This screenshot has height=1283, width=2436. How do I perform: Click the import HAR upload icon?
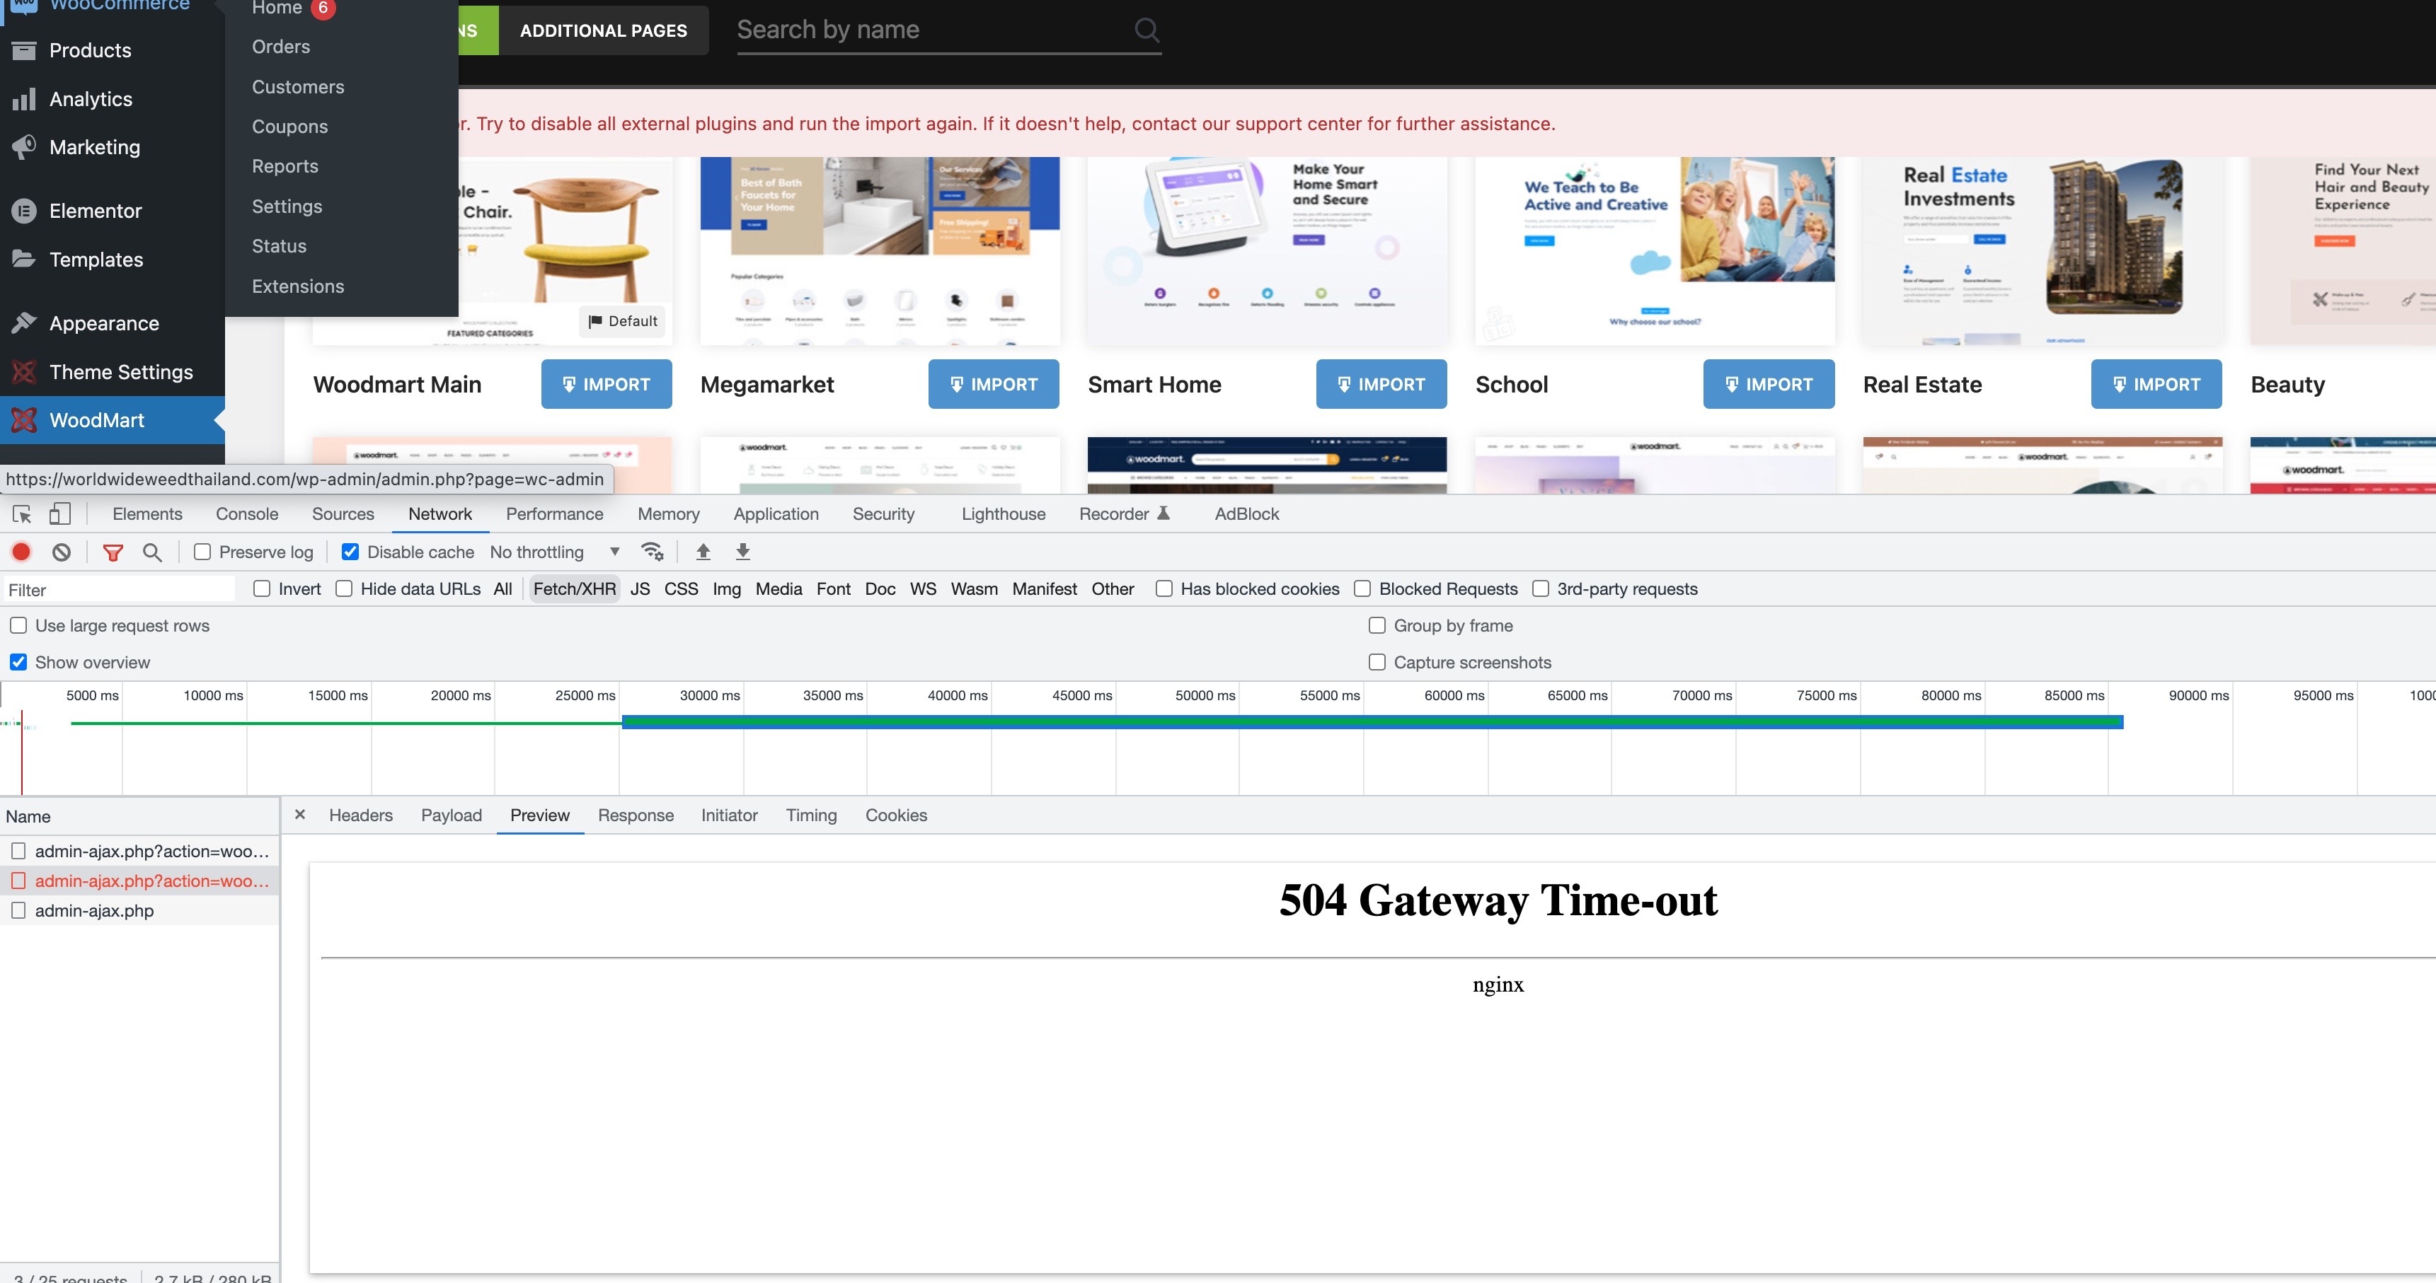click(703, 552)
